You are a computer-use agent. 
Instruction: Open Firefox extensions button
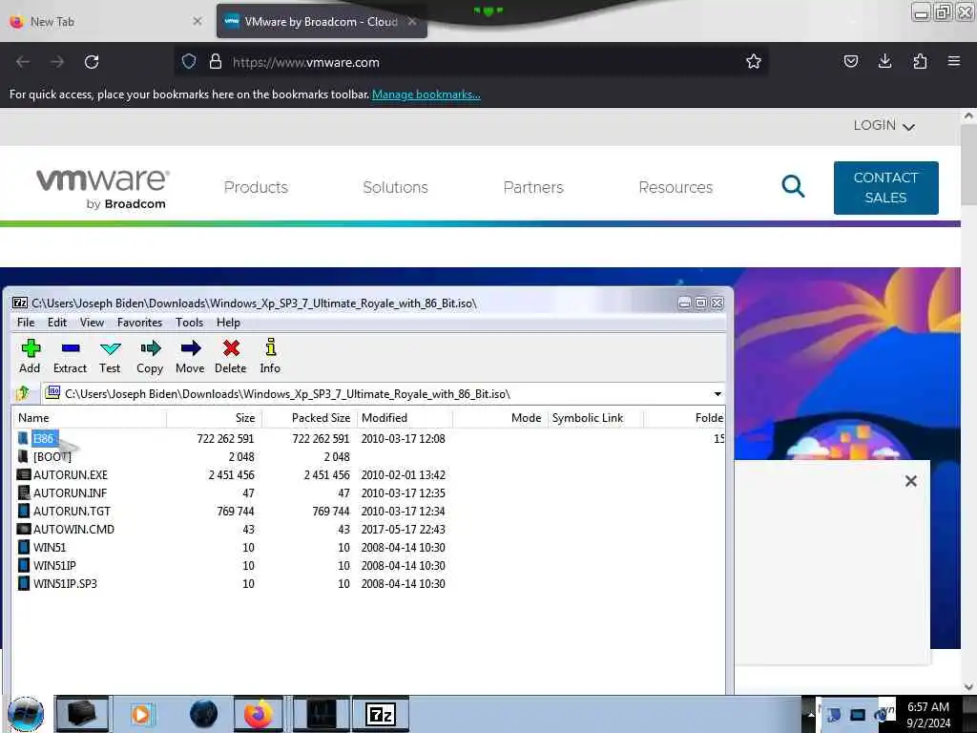pyautogui.click(x=920, y=61)
